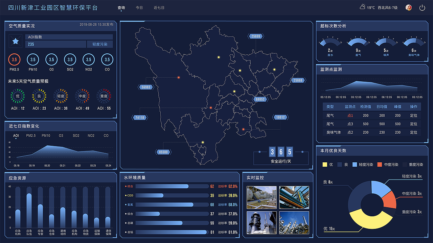Click the 总铅 progress bar

tap(172, 232)
